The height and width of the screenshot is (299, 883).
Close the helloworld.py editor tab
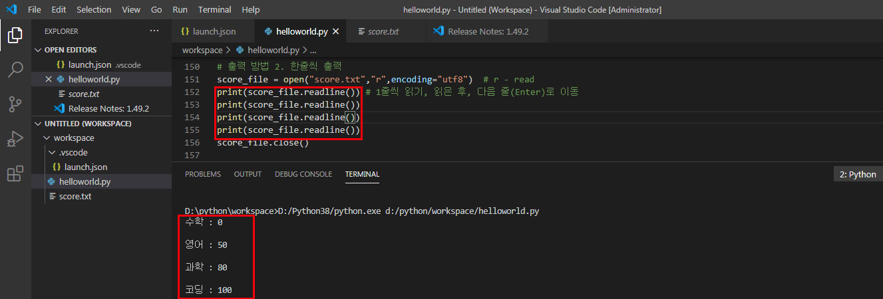335,31
